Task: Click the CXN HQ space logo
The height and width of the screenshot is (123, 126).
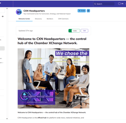Action: pos(19,12)
